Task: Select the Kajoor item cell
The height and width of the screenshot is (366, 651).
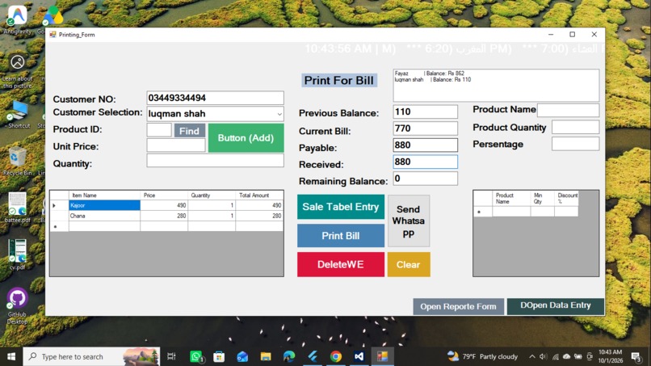Action: click(104, 205)
